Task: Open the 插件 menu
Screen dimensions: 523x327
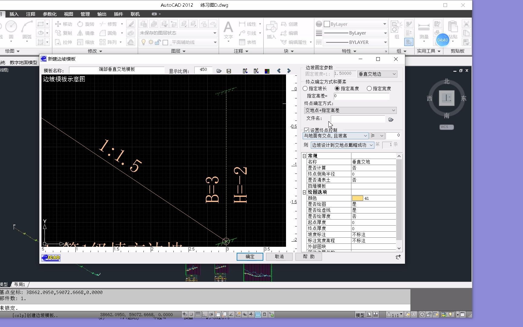Action: click(118, 14)
